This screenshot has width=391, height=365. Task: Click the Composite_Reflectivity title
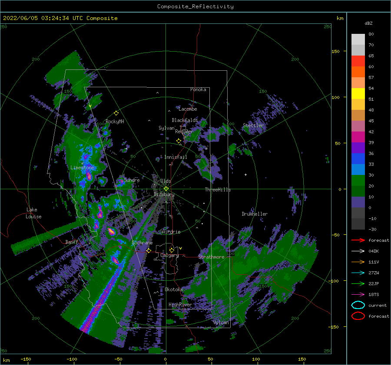pos(195,7)
